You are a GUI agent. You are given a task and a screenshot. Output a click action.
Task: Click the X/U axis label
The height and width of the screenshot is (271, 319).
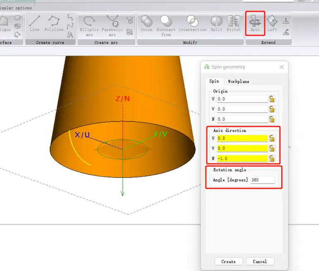[82, 135]
